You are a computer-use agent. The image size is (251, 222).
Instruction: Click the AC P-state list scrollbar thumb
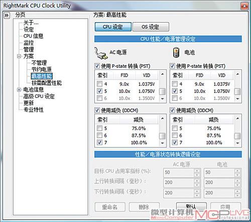tap(162, 91)
